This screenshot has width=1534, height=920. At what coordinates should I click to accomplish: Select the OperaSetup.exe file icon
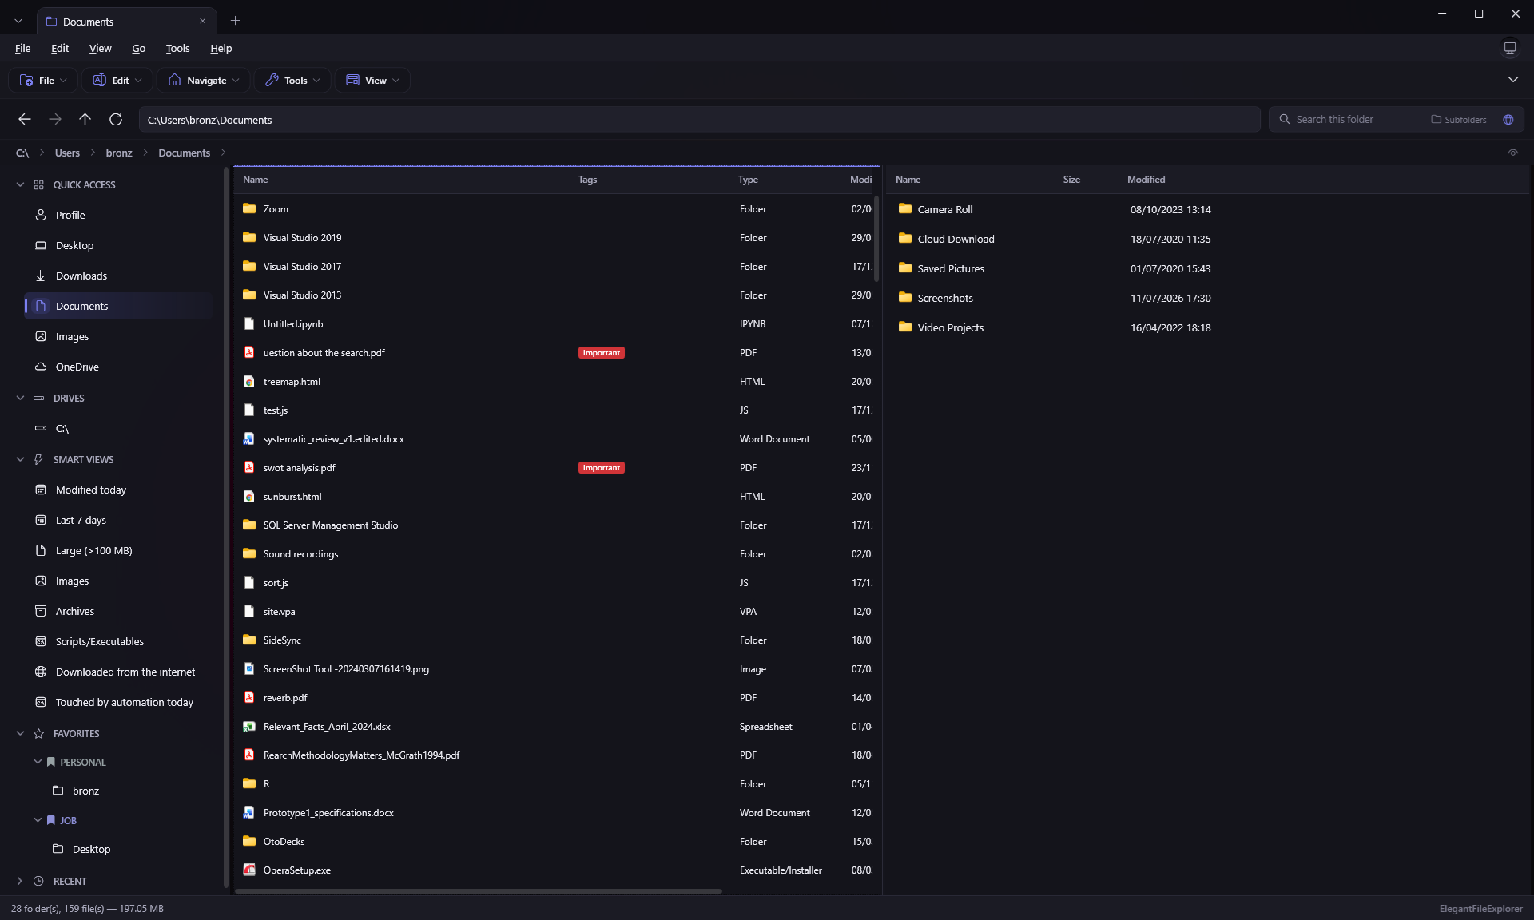(249, 870)
